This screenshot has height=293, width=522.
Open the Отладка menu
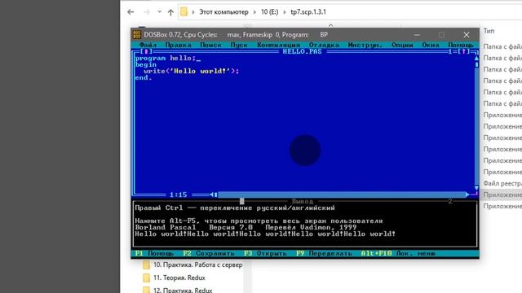point(324,45)
